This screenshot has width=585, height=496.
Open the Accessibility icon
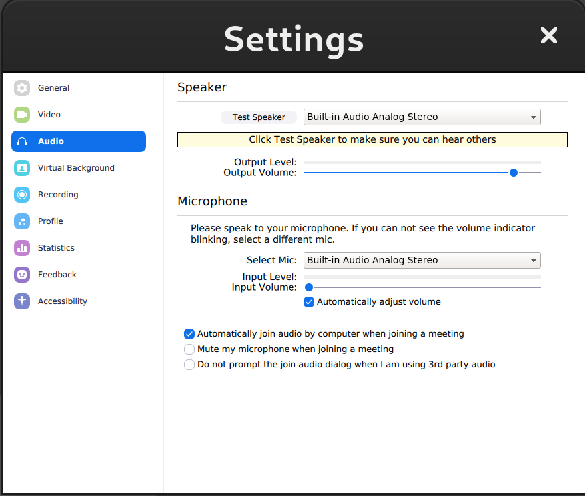point(22,301)
